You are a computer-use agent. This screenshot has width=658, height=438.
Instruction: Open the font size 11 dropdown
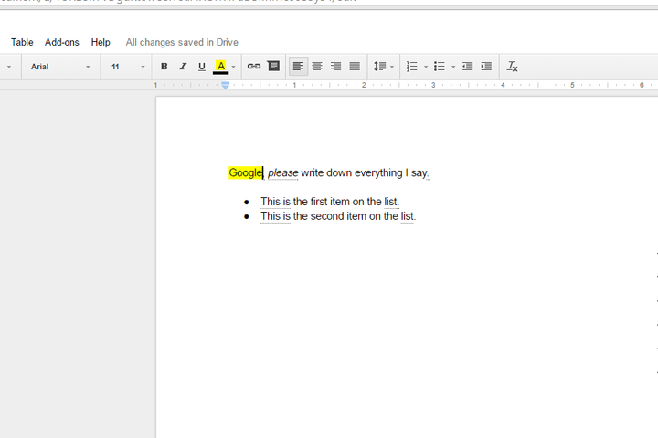click(x=128, y=67)
